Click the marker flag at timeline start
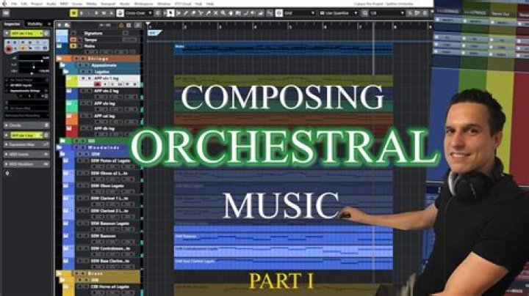529x296 pixels. (154, 33)
